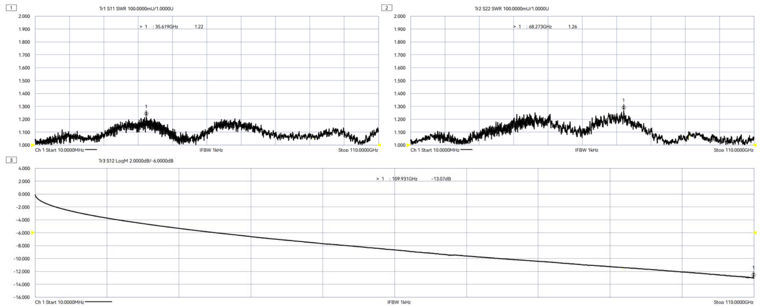Click the -16.000 y-axis label in S12 window
Viewport: 764px width, 306px height.
(23, 297)
